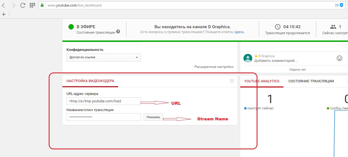This screenshot has width=348, height=157.
Task: Click the Показать button to reveal key
Action: [153, 117]
